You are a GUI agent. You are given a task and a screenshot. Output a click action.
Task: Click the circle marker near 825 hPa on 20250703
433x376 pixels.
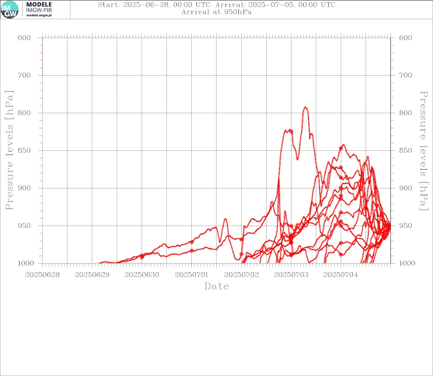(x=291, y=132)
